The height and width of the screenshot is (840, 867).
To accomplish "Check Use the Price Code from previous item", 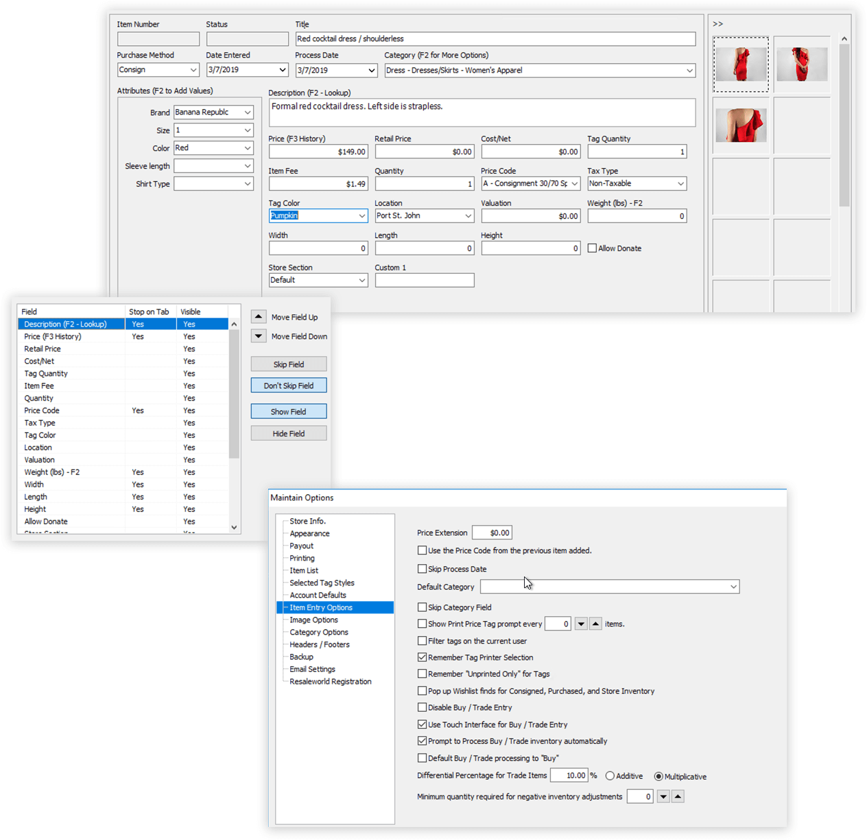I will pyautogui.click(x=422, y=550).
